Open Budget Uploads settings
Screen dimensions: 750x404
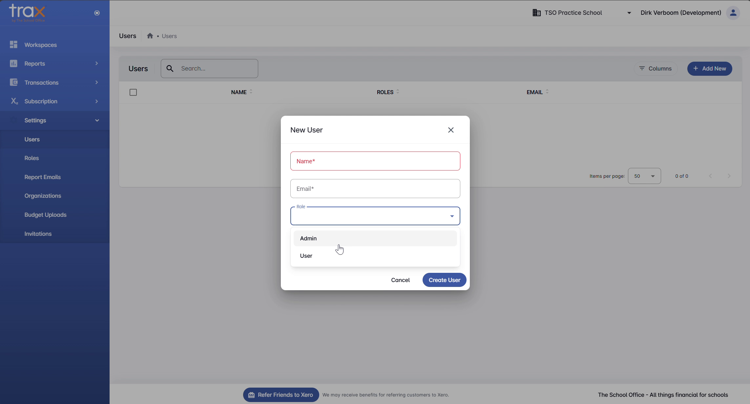coord(54,215)
